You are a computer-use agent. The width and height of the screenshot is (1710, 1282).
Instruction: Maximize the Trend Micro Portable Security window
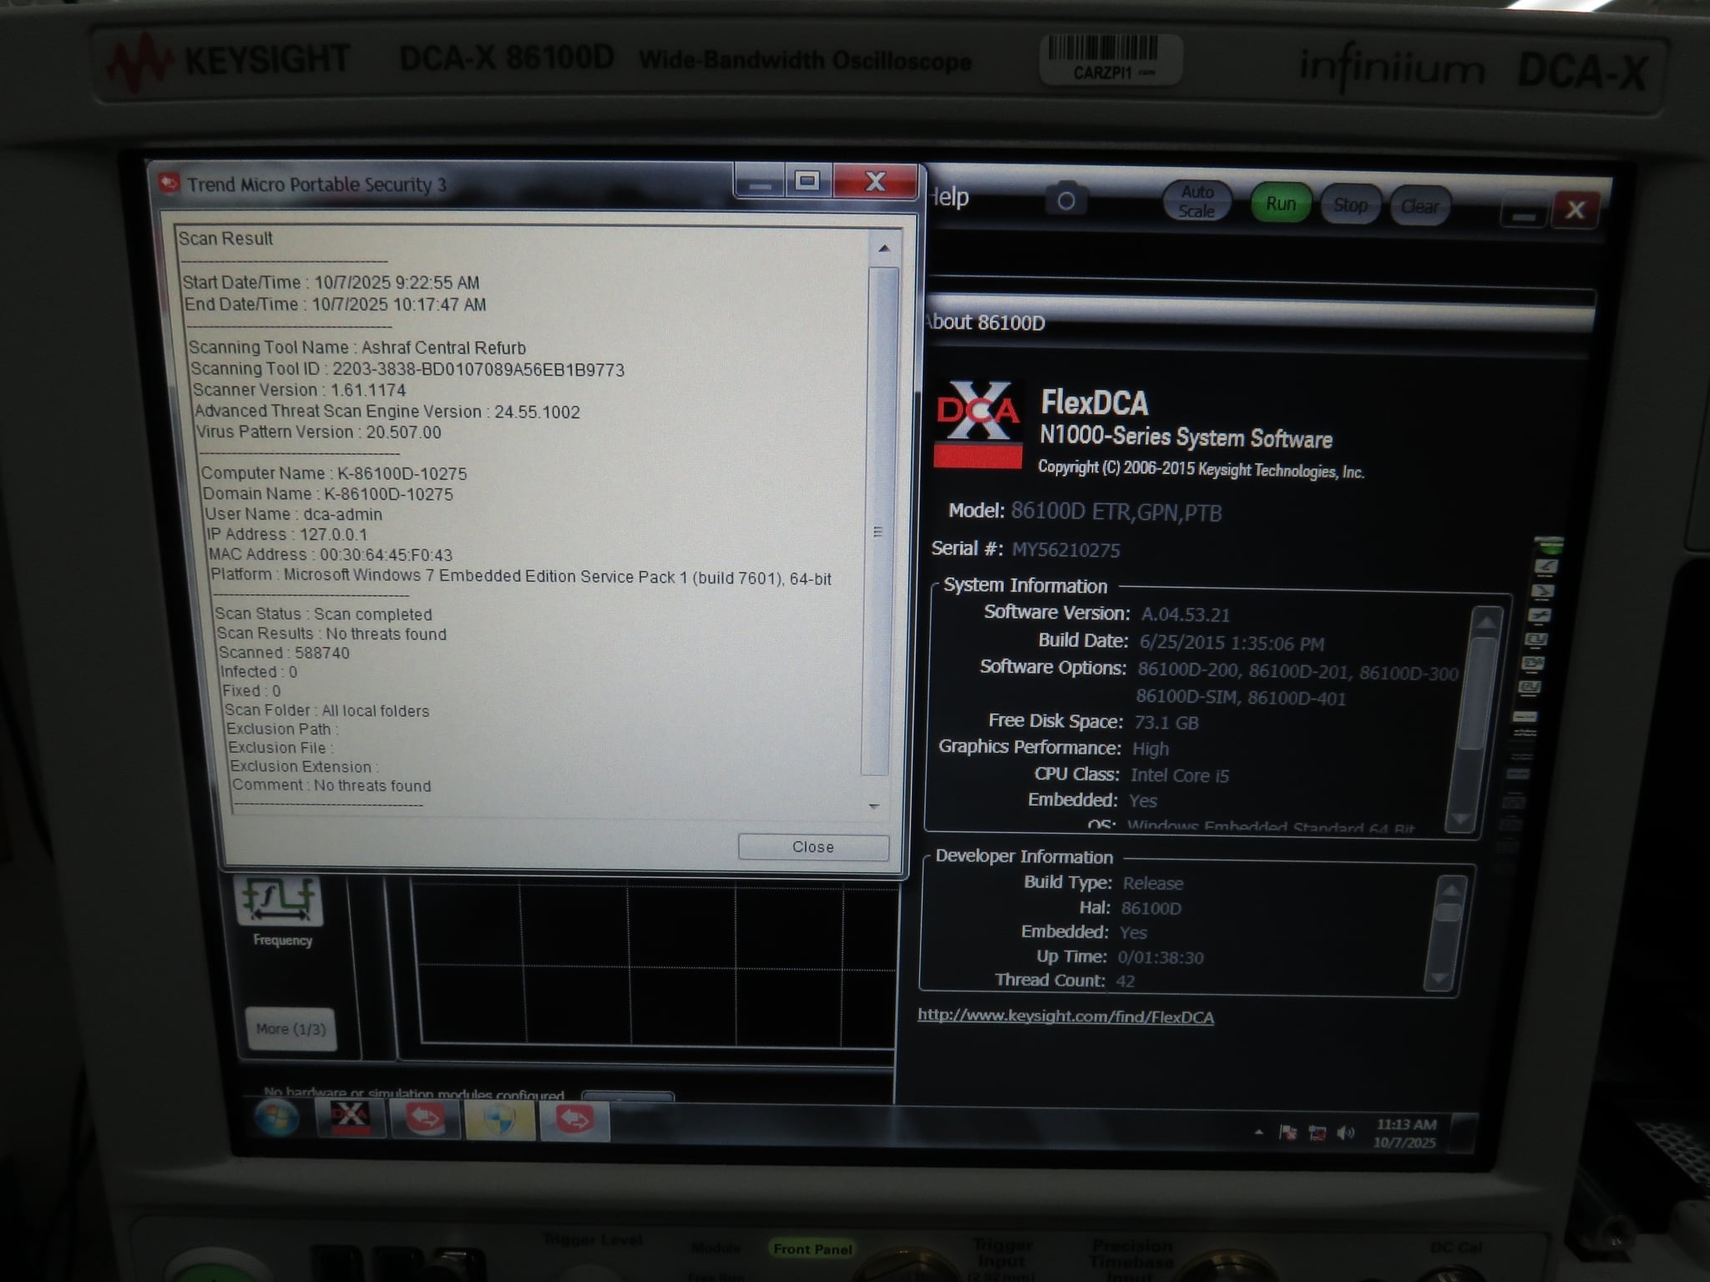(807, 181)
